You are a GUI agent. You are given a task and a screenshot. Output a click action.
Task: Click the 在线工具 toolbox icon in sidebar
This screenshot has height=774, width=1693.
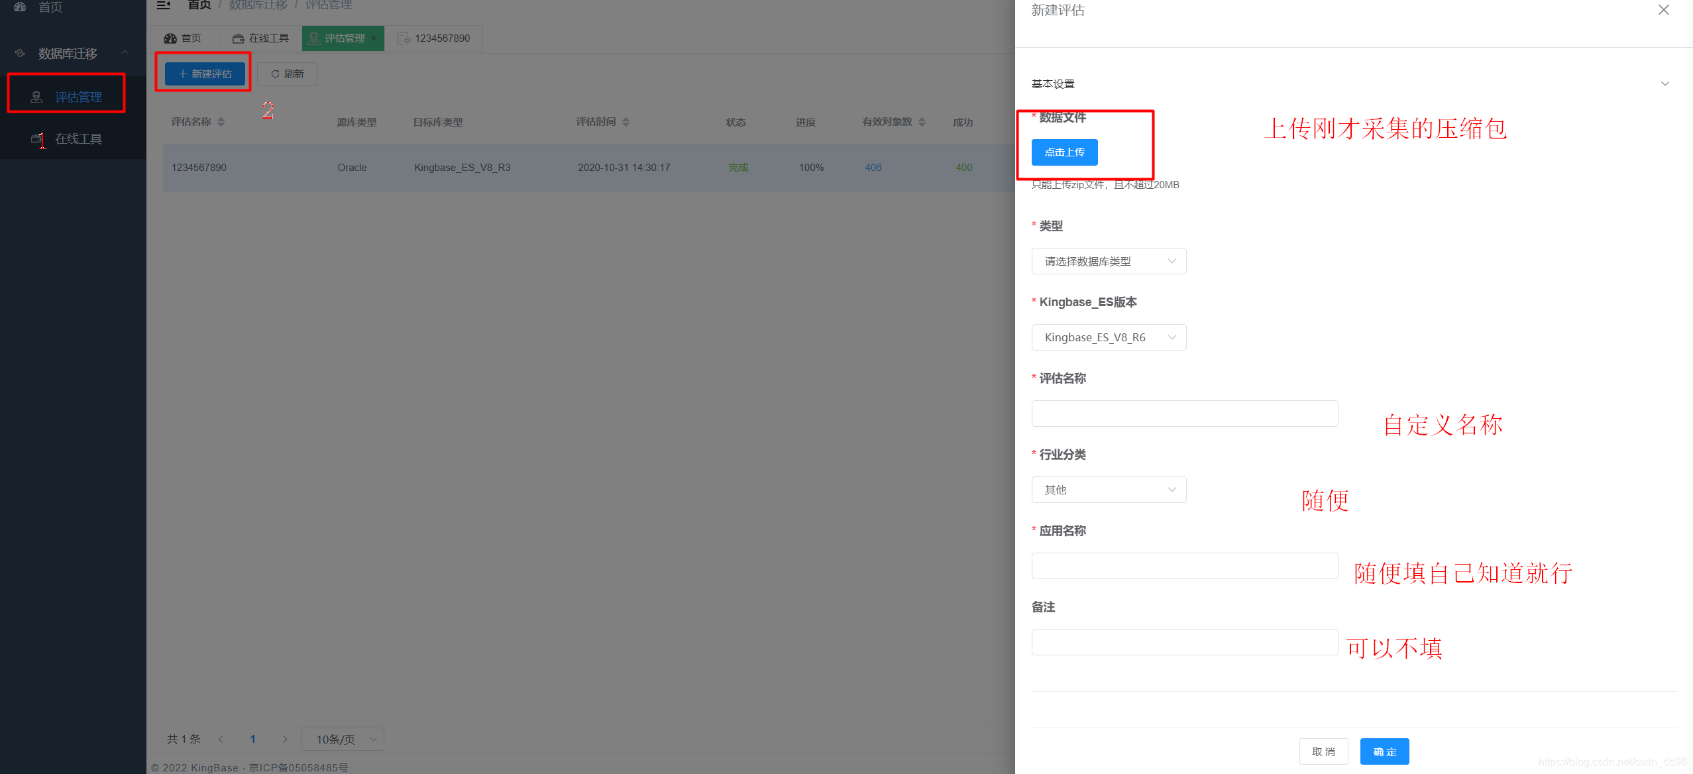[x=37, y=138]
